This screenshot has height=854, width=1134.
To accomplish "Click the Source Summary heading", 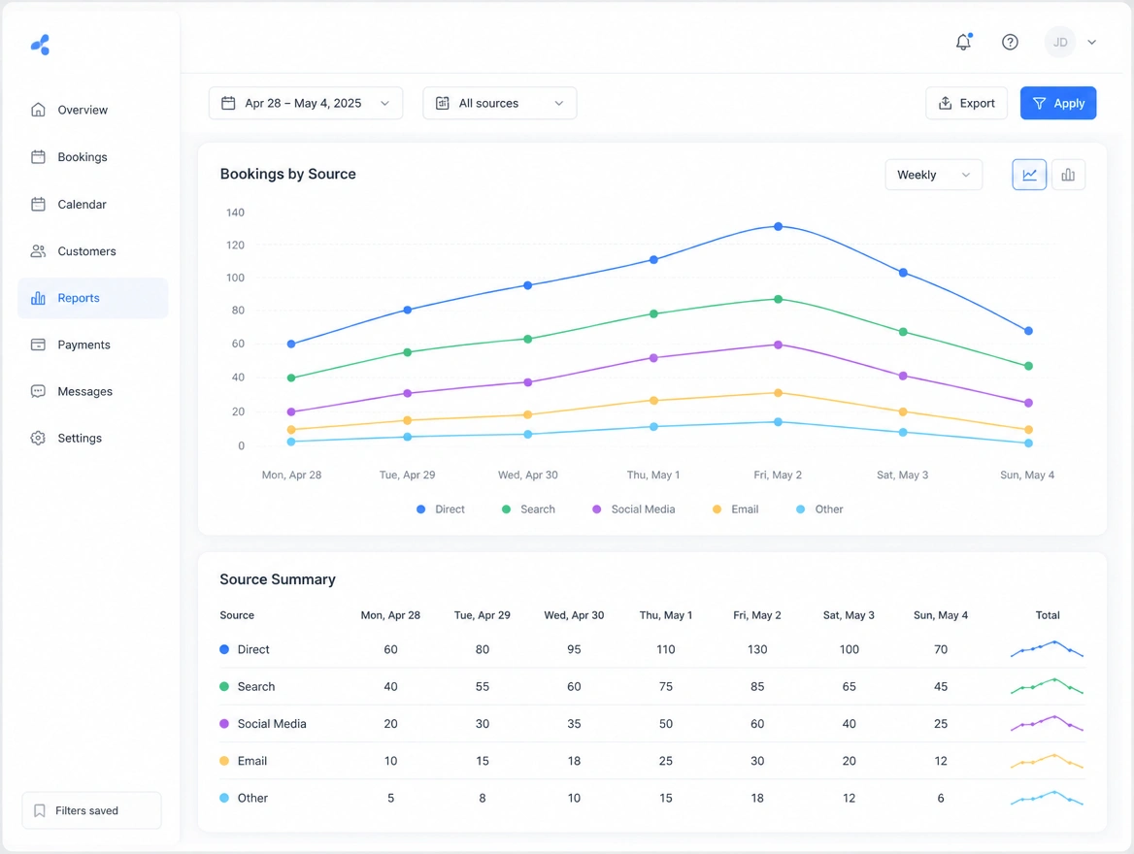I will 278,579.
